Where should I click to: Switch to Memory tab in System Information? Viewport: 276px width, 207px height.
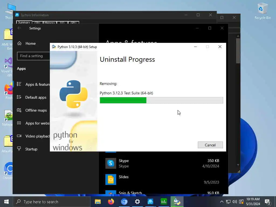[50, 23]
